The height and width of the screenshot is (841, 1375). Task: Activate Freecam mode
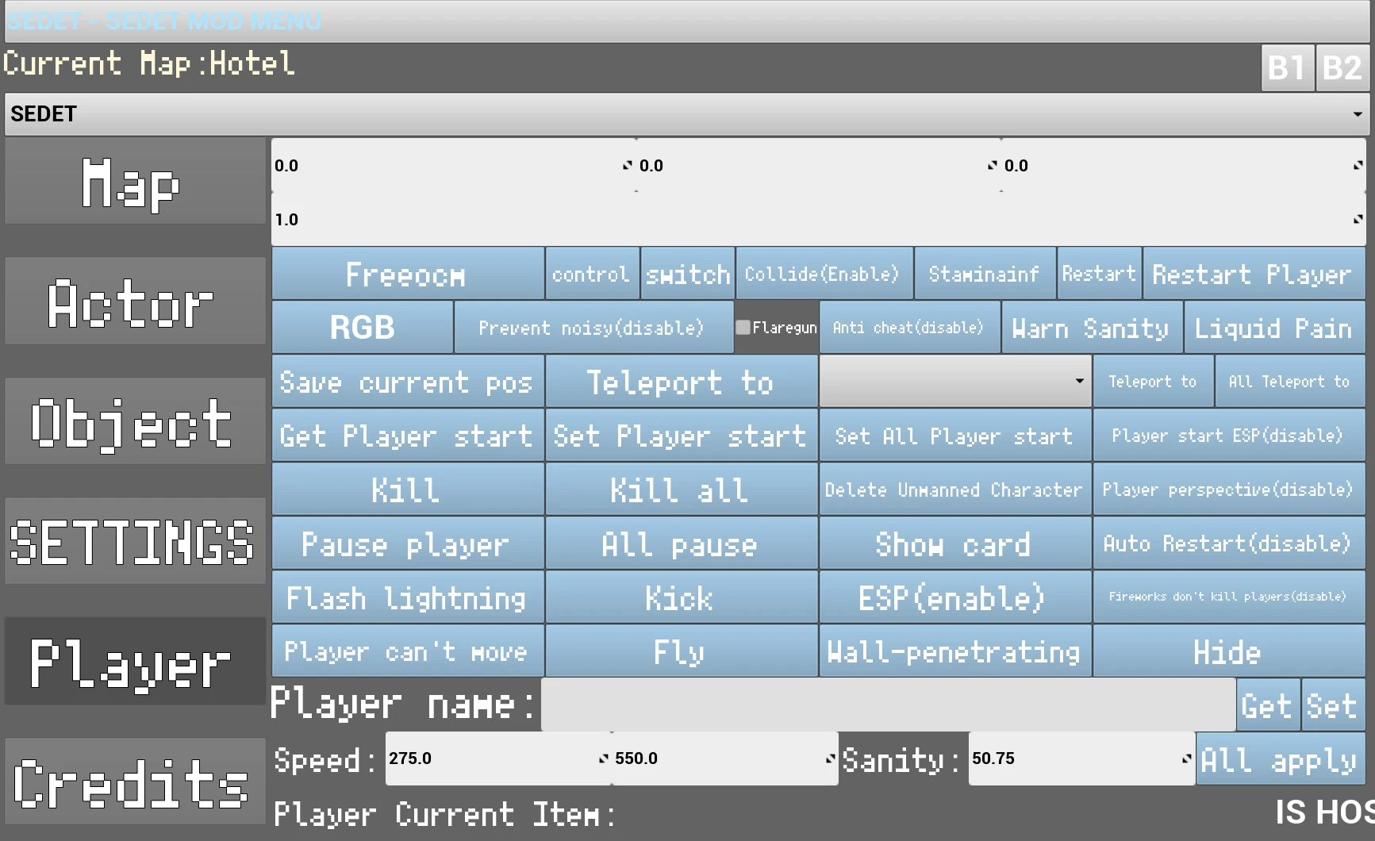click(408, 274)
